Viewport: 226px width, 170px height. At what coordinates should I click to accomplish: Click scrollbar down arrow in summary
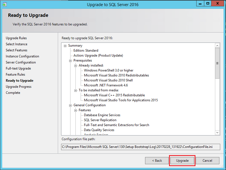coord(217,132)
